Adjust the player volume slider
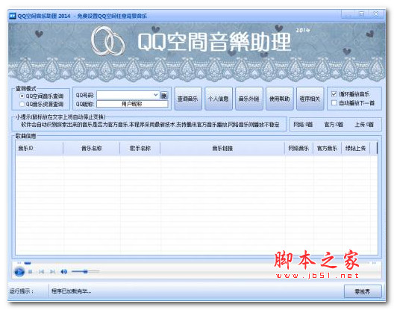Image resolution: width=394 pixels, height=310 pixels. tap(85, 271)
